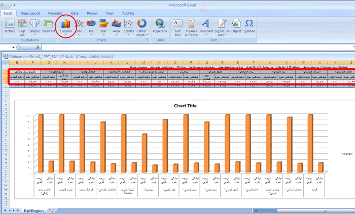
Task: Select column header W
Action: click(303, 63)
